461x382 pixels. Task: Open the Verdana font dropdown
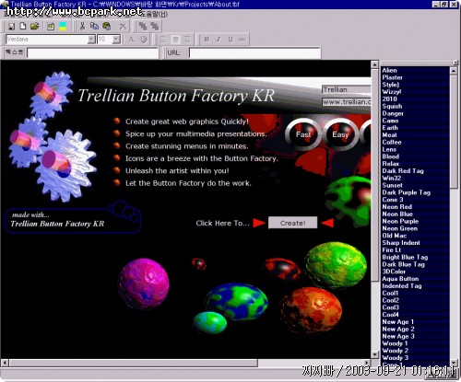coord(91,40)
